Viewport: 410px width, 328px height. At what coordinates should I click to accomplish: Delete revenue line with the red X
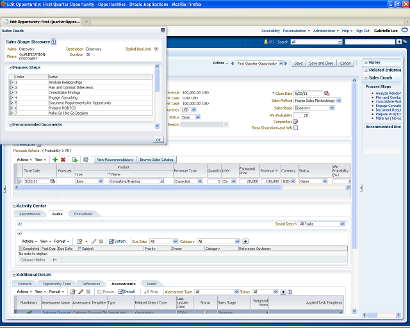point(63,160)
